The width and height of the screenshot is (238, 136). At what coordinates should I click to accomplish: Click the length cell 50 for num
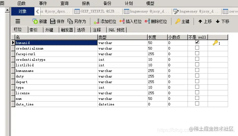point(157,99)
